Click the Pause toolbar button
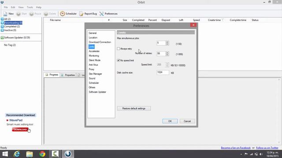The image size is (282, 158). (35, 14)
